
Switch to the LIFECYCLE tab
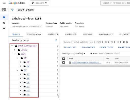coord(88,34)
